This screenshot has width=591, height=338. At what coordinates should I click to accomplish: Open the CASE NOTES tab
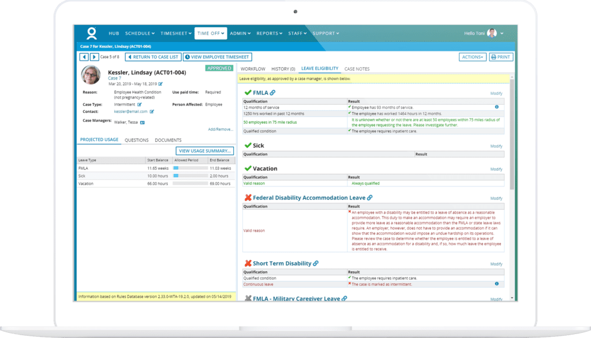point(357,69)
